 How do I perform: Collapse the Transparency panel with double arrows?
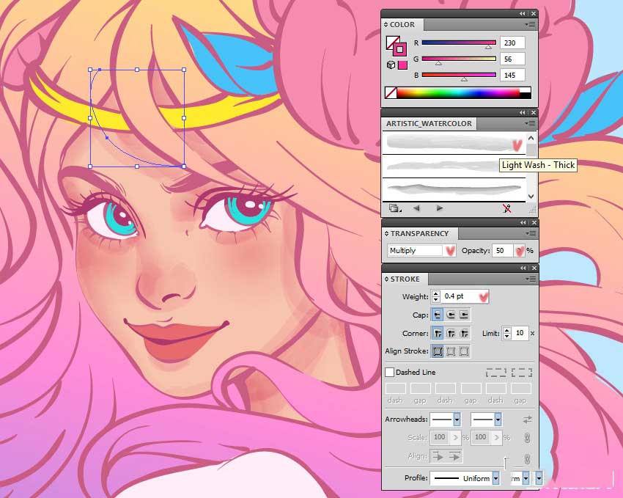coord(523,222)
